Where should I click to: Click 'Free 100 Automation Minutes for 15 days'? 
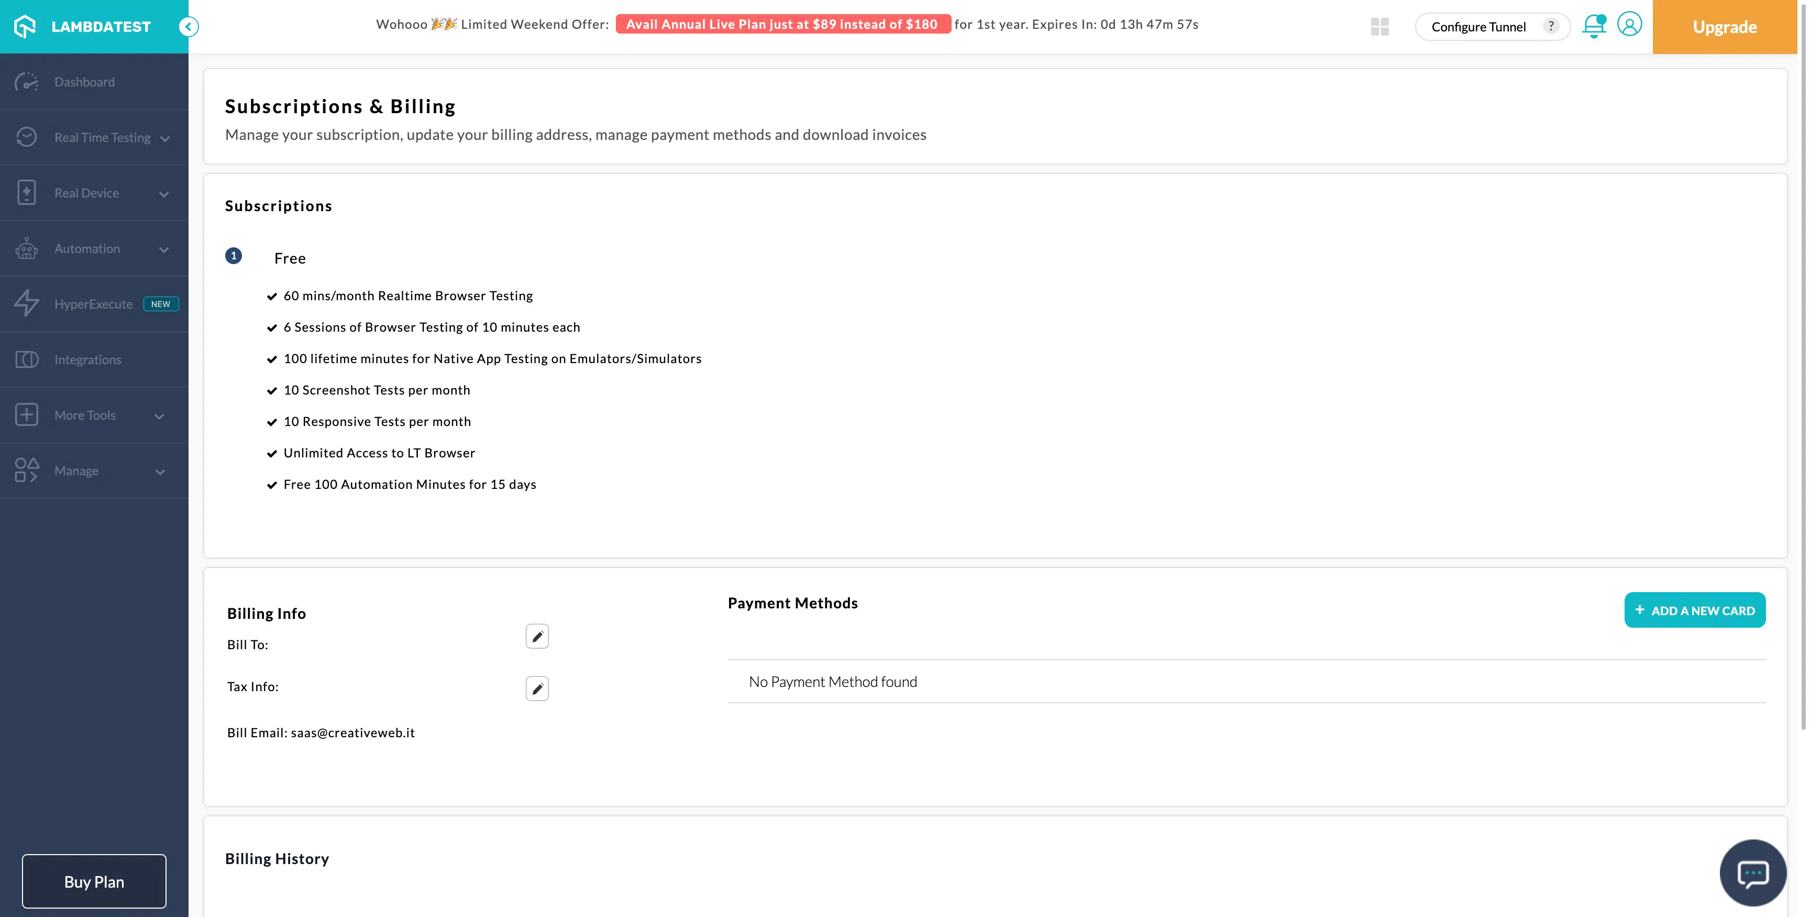pyautogui.click(x=410, y=484)
